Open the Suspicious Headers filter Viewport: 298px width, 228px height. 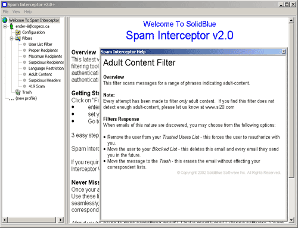pos(45,80)
